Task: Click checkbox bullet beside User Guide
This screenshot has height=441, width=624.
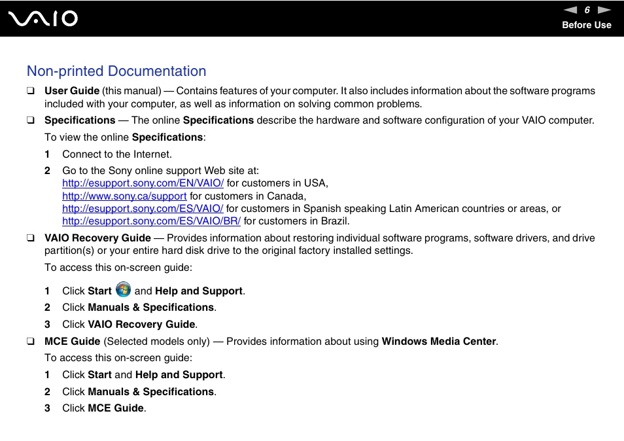Action: 31,91
